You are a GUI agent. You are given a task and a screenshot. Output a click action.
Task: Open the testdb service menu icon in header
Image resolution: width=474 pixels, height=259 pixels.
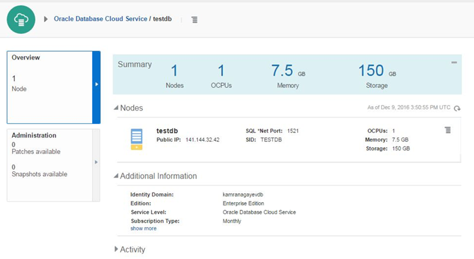click(195, 20)
